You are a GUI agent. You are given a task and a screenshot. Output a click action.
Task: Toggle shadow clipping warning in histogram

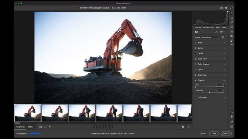coord(193,12)
